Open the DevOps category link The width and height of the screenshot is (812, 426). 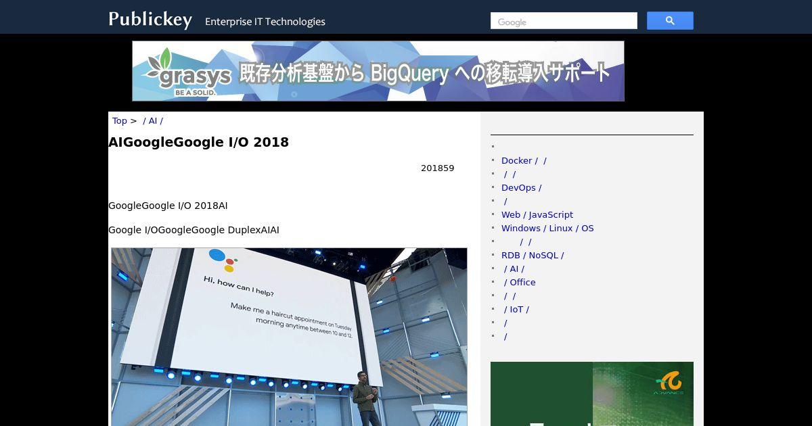point(521,188)
